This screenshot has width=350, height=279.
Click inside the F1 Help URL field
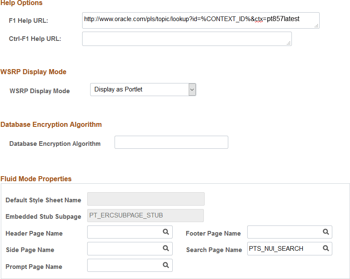pyautogui.click(x=190, y=20)
